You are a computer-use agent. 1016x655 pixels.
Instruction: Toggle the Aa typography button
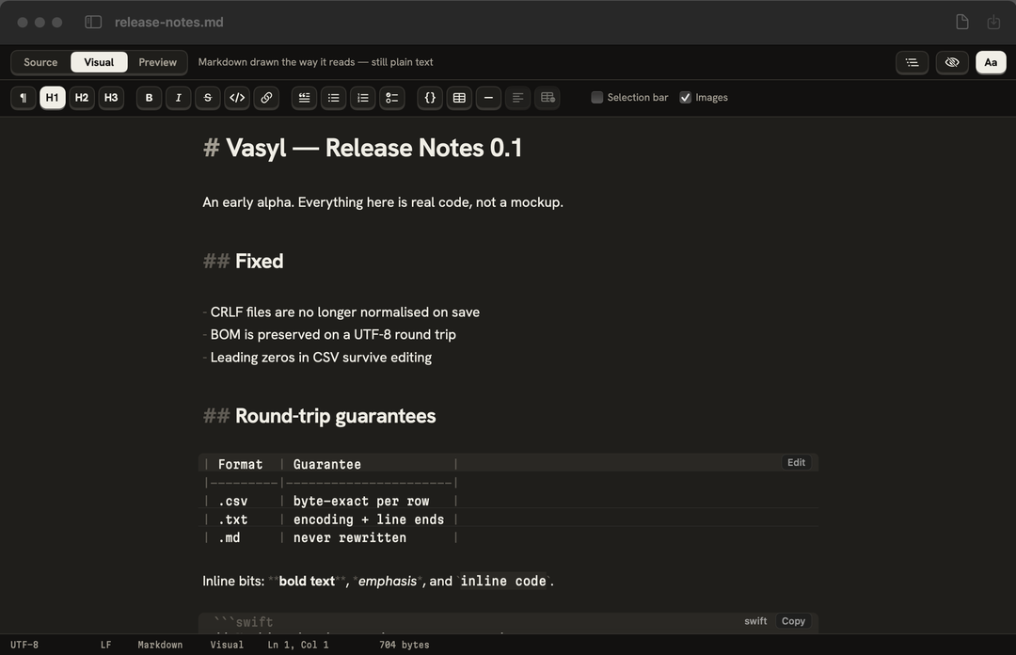[991, 62]
